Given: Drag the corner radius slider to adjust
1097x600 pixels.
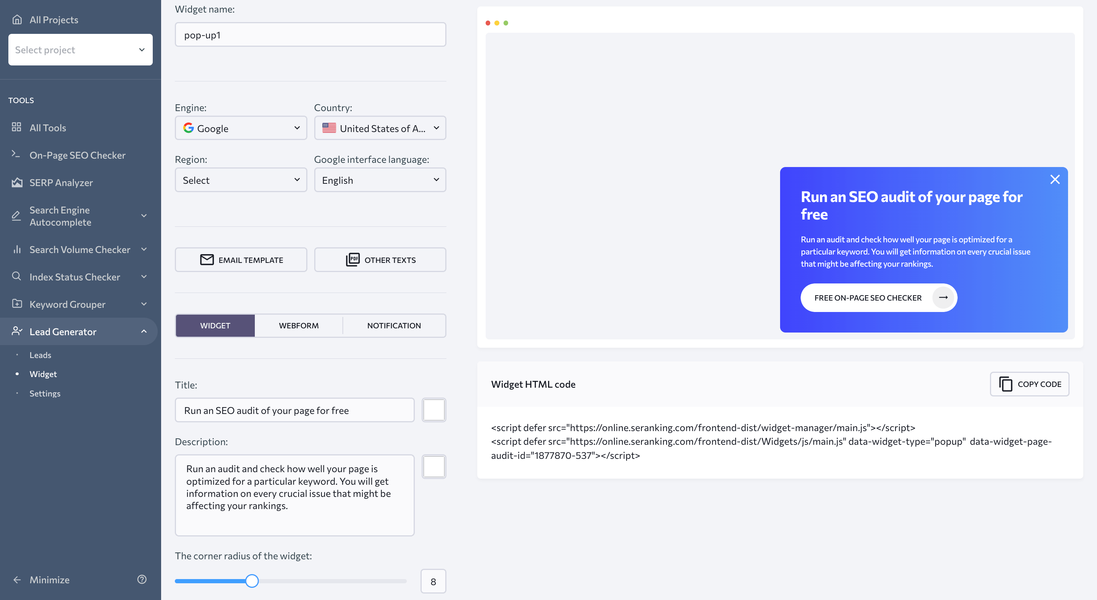Looking at the screenshot, I should (252, 581).
